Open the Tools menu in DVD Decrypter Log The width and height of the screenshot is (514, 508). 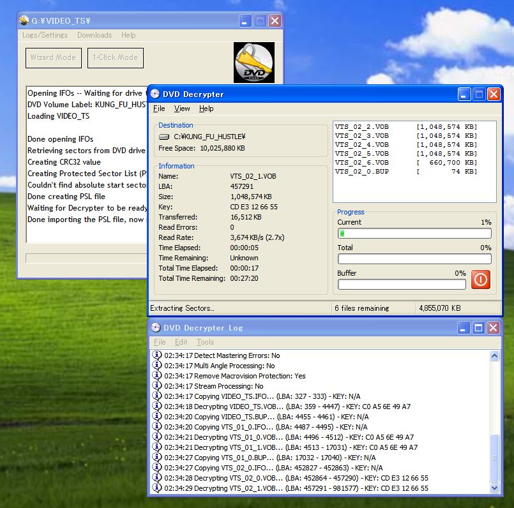[205, 342]
